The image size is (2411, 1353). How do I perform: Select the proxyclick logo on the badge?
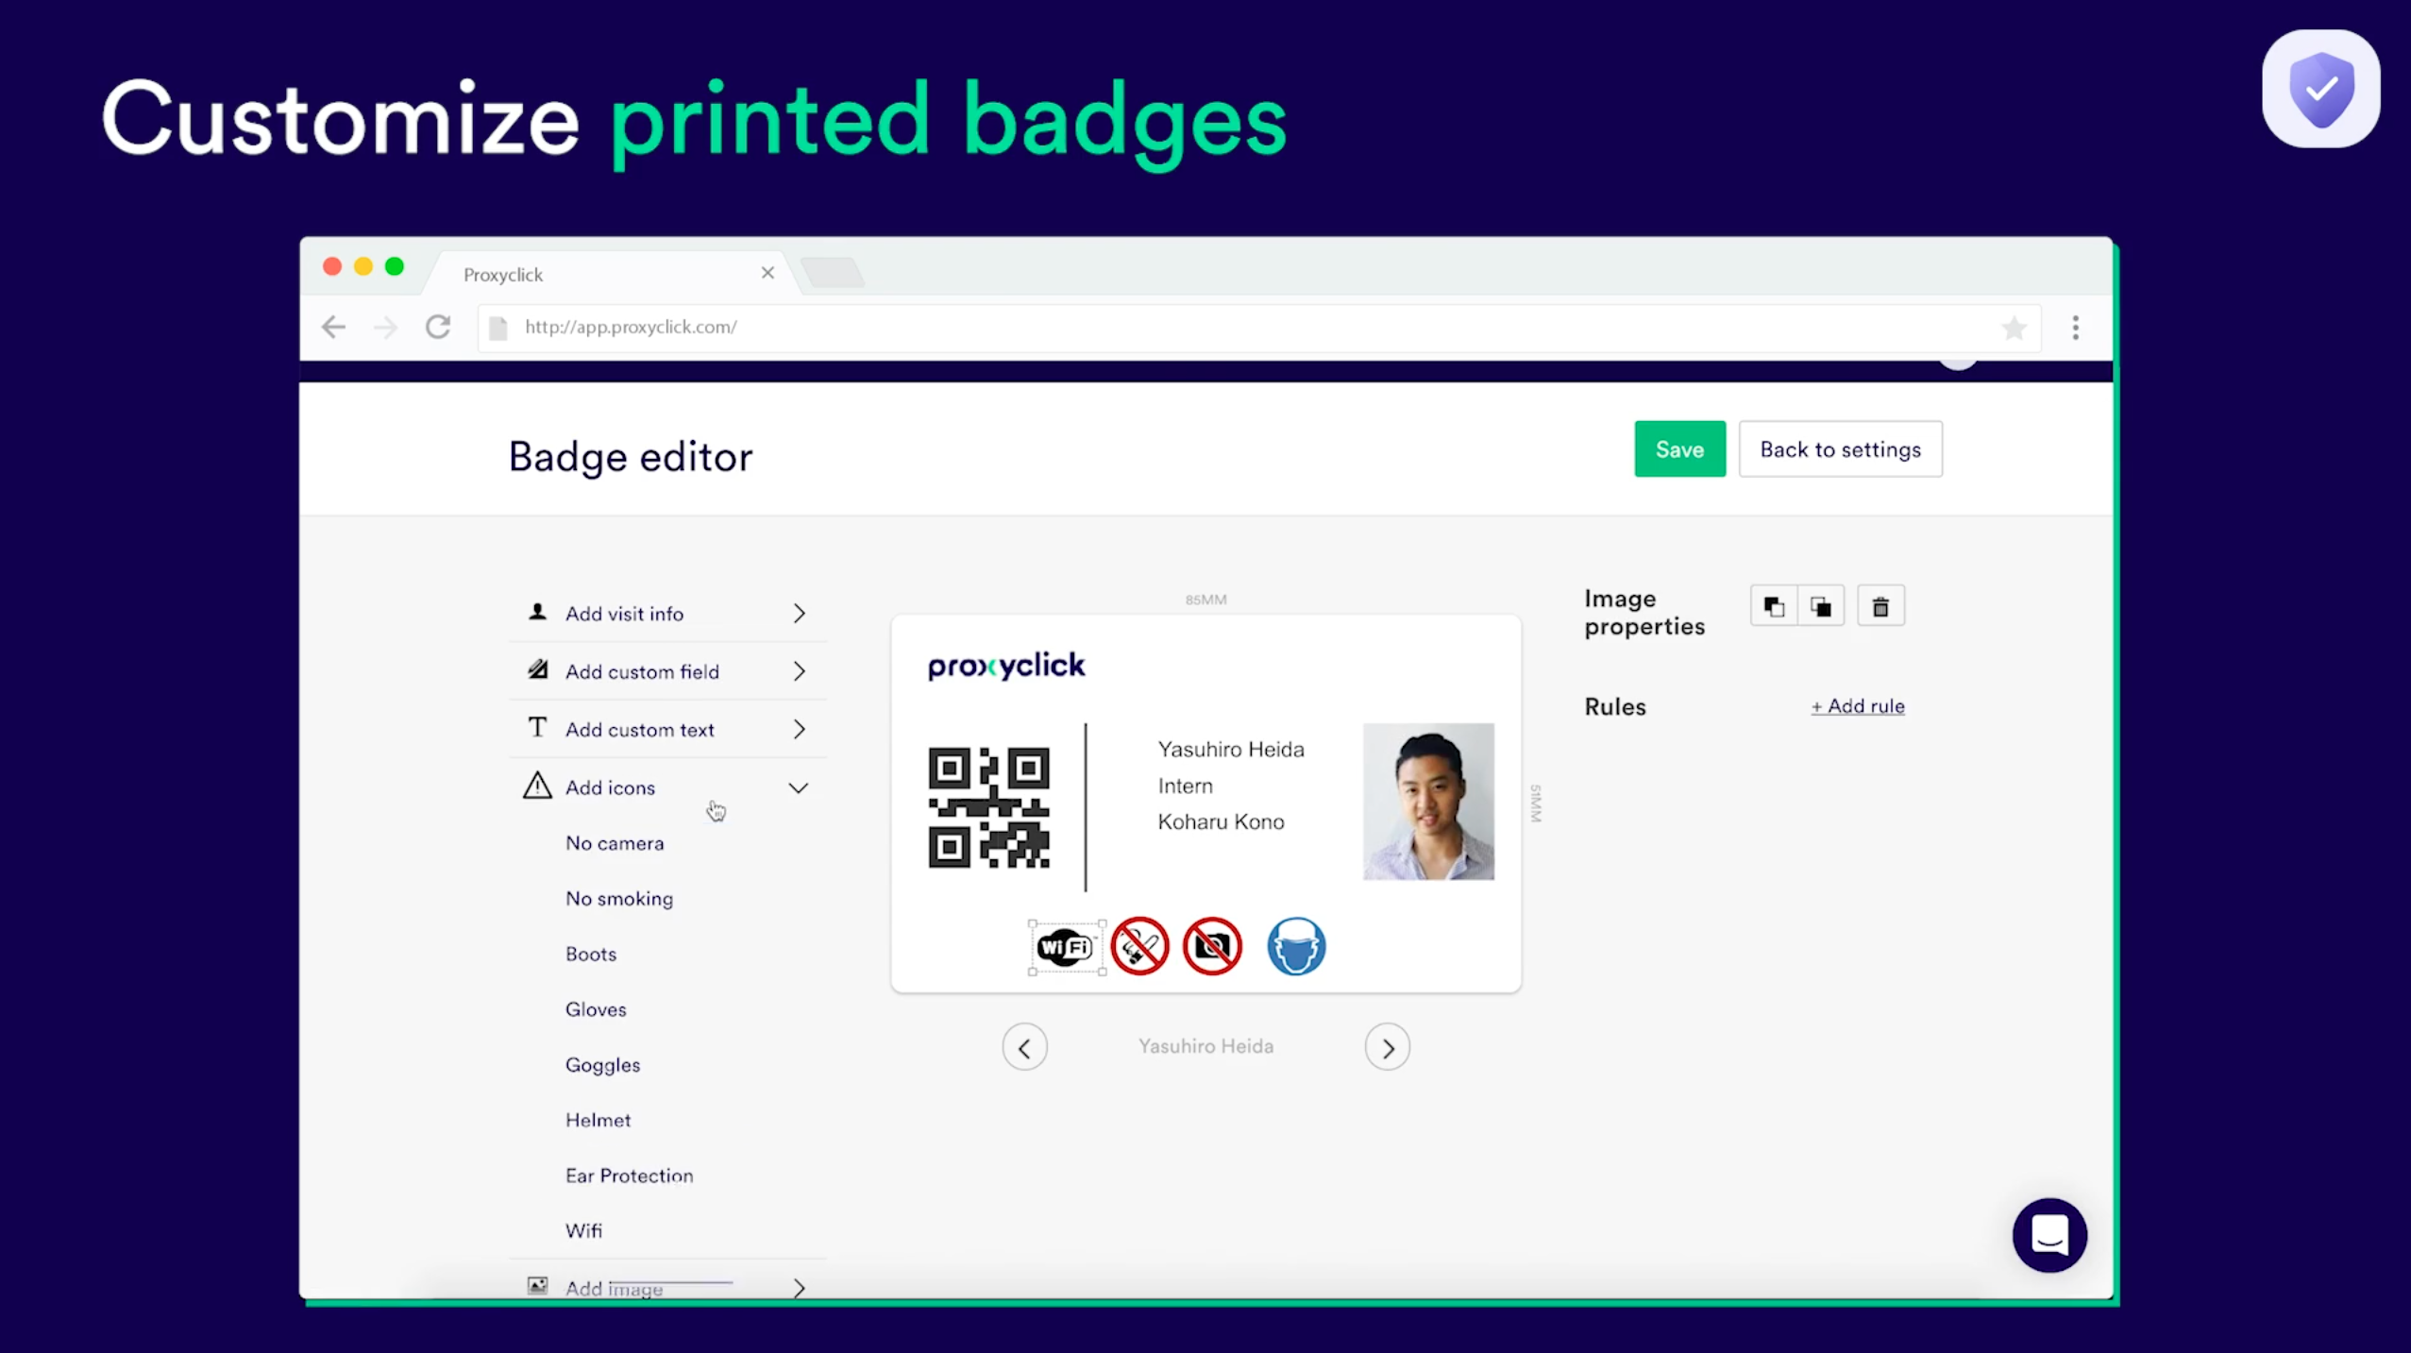click(1006, 667)
